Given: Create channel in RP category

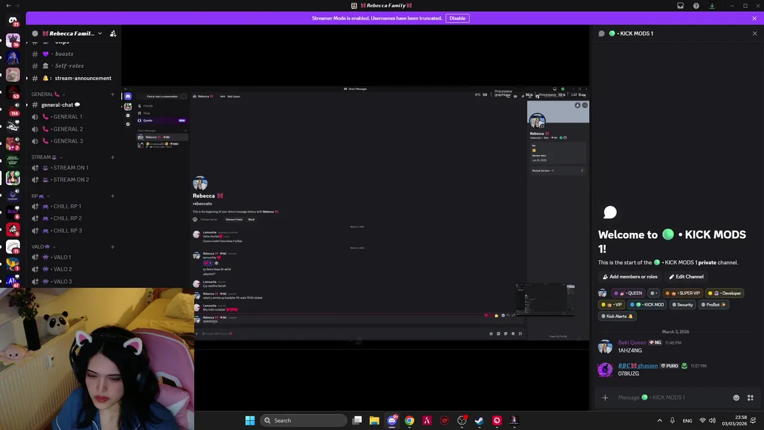Looking at the screenshot, I should click(112, 196).
